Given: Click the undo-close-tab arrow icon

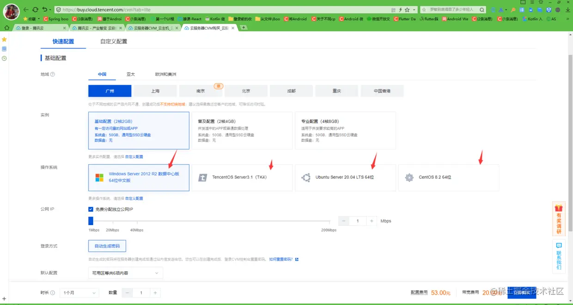Looking at the screenshot, I should point(44,10).
